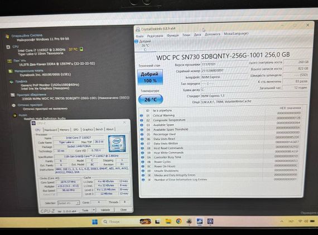Click the CrystalDiskInfo taskbar icon
Viewport: 318px width, 235px height.
click(x=200, y=221)
